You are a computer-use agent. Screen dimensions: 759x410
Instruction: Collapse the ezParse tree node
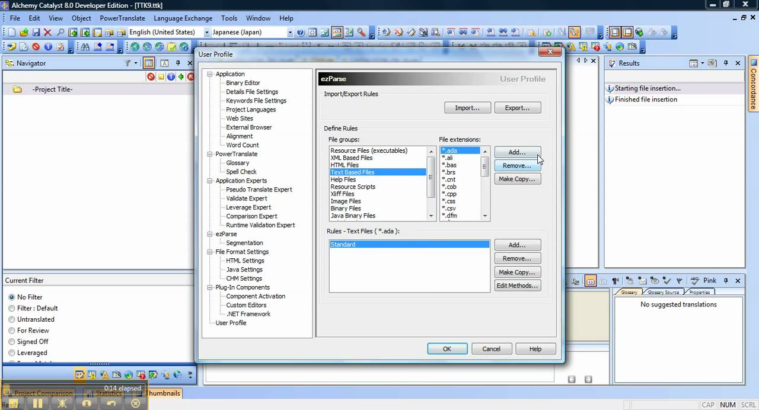[210, 234]
